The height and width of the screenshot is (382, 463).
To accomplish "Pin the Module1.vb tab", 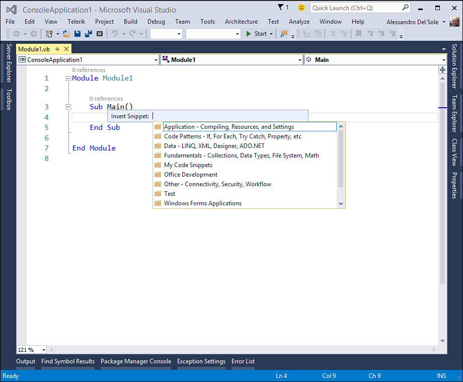I will pyautogui.click(x=57, y=49).
